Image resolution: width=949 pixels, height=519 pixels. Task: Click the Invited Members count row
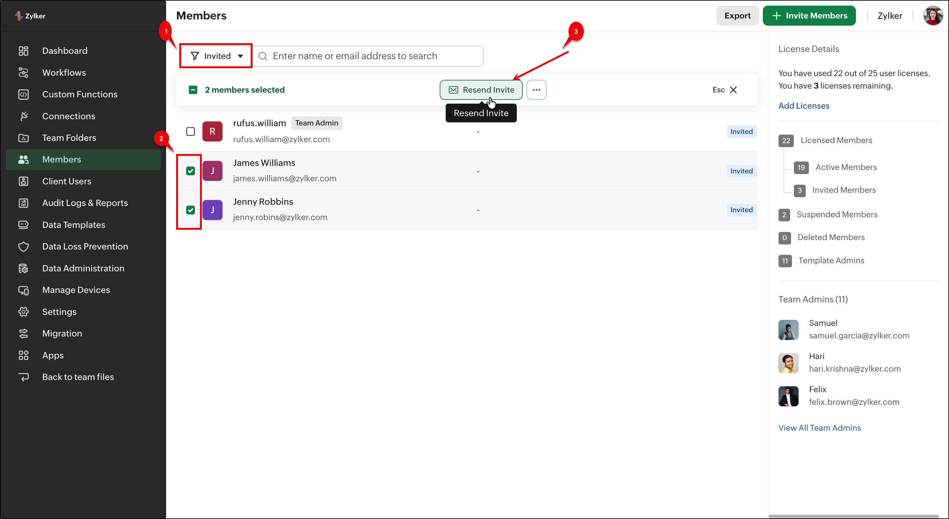click(x=835, y=190)
